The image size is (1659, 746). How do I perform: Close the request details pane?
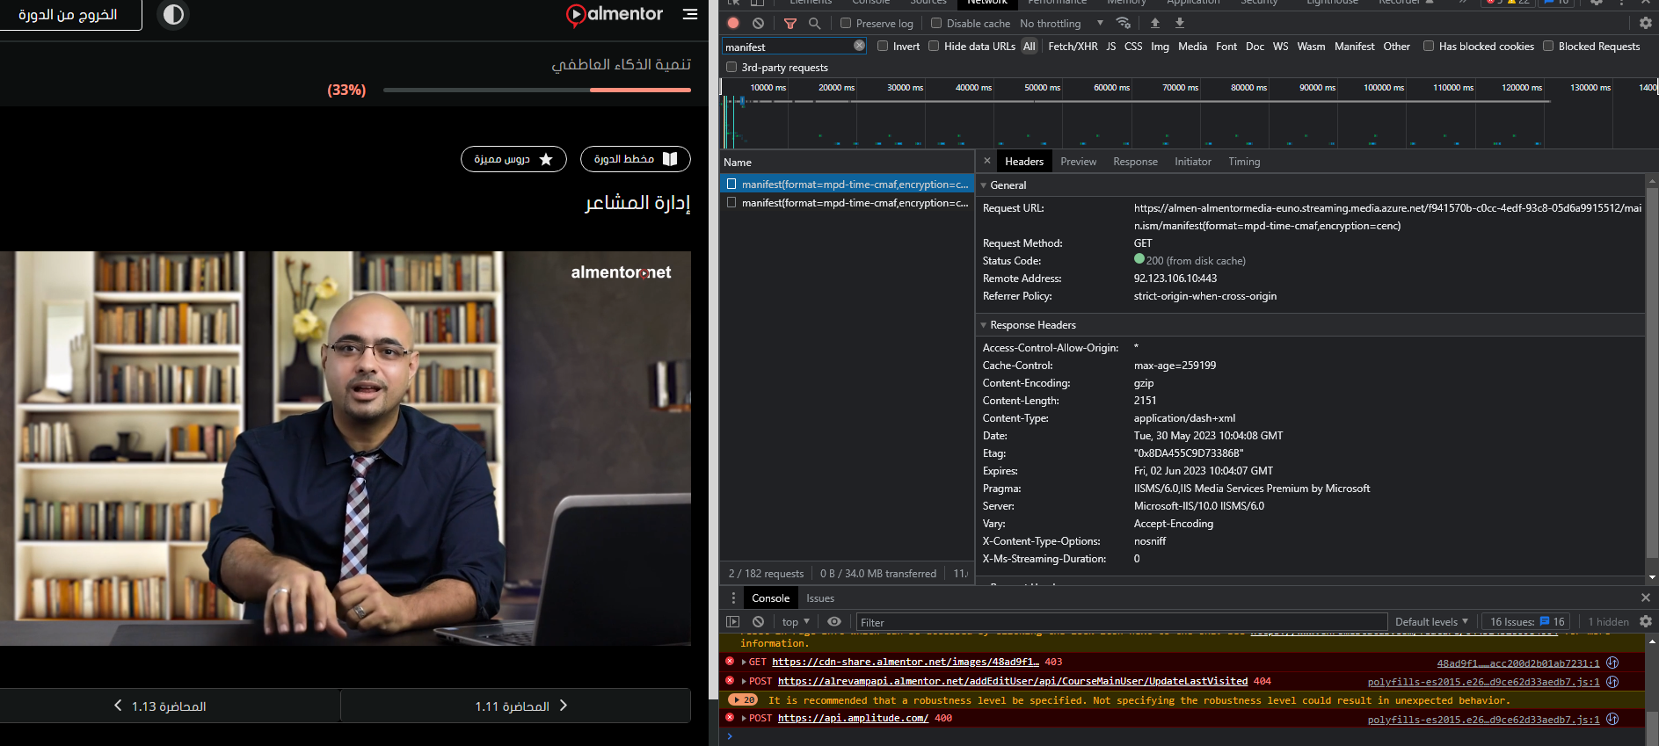pos(987,161)
